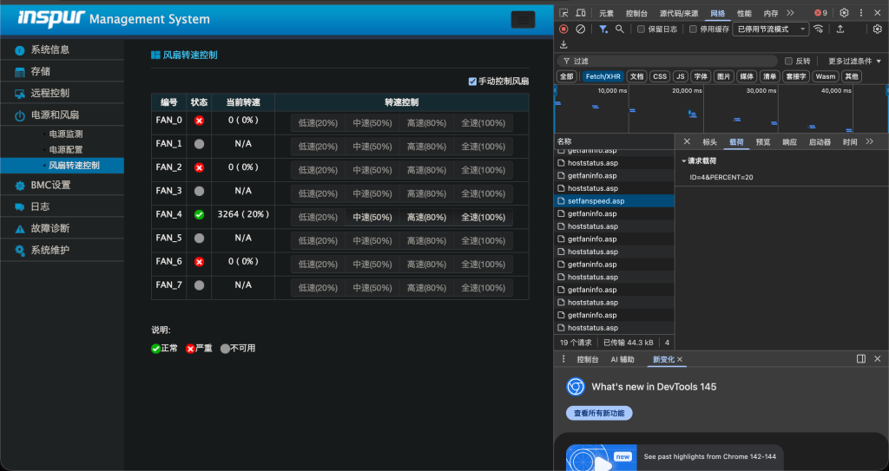Enable 停用缓存 disable cache checkbox
The height and width of the screenshot is (471, 889).
tap(693, 29)
